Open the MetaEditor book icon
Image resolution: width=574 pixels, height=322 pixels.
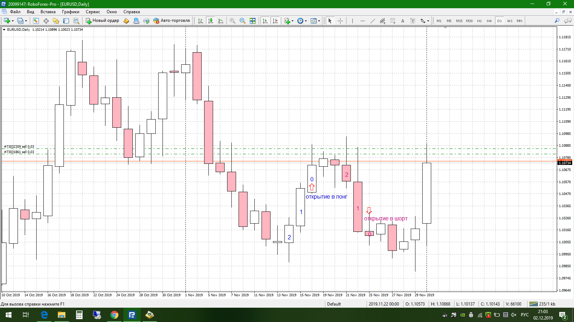coord(126,21)
